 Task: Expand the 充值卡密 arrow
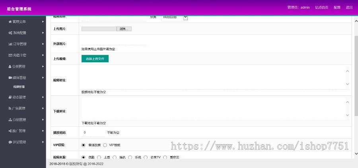(x=43, y=55)
